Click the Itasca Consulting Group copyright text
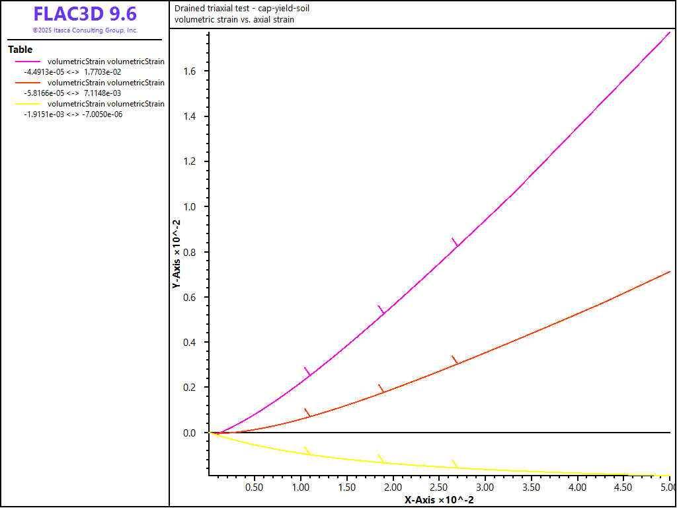 [x=85, y=30]
